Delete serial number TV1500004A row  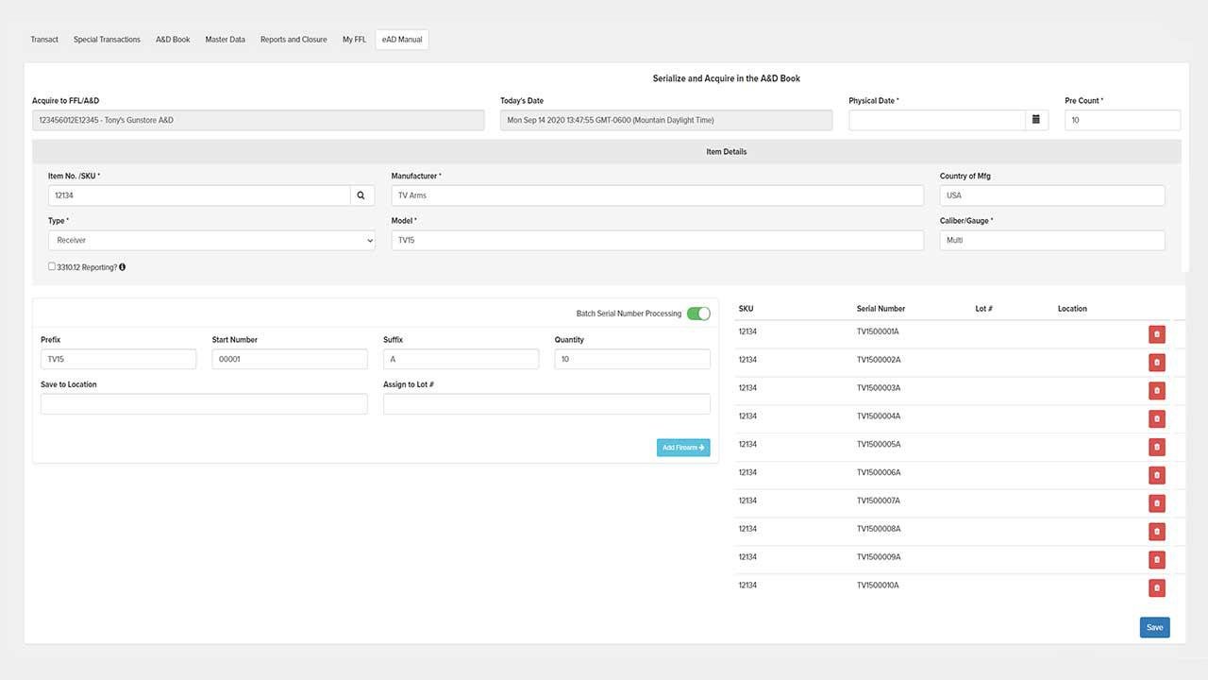pos(1157,418)
